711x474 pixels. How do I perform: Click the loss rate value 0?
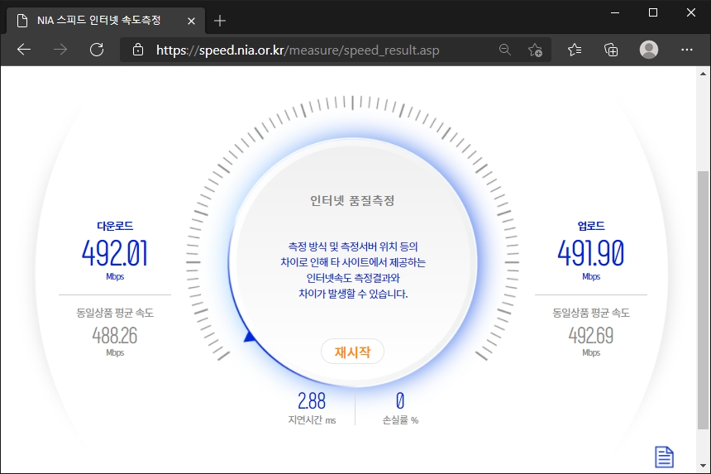coord(399,401)
